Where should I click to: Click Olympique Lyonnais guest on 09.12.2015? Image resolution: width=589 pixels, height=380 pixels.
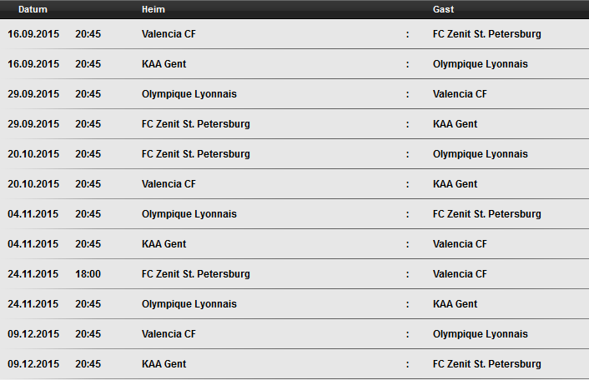click(x=480, y=334)
